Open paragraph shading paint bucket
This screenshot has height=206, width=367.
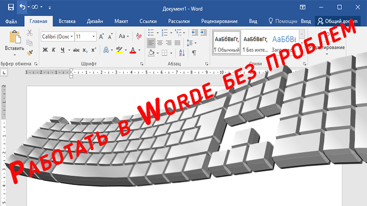click(x=151, y=53)
